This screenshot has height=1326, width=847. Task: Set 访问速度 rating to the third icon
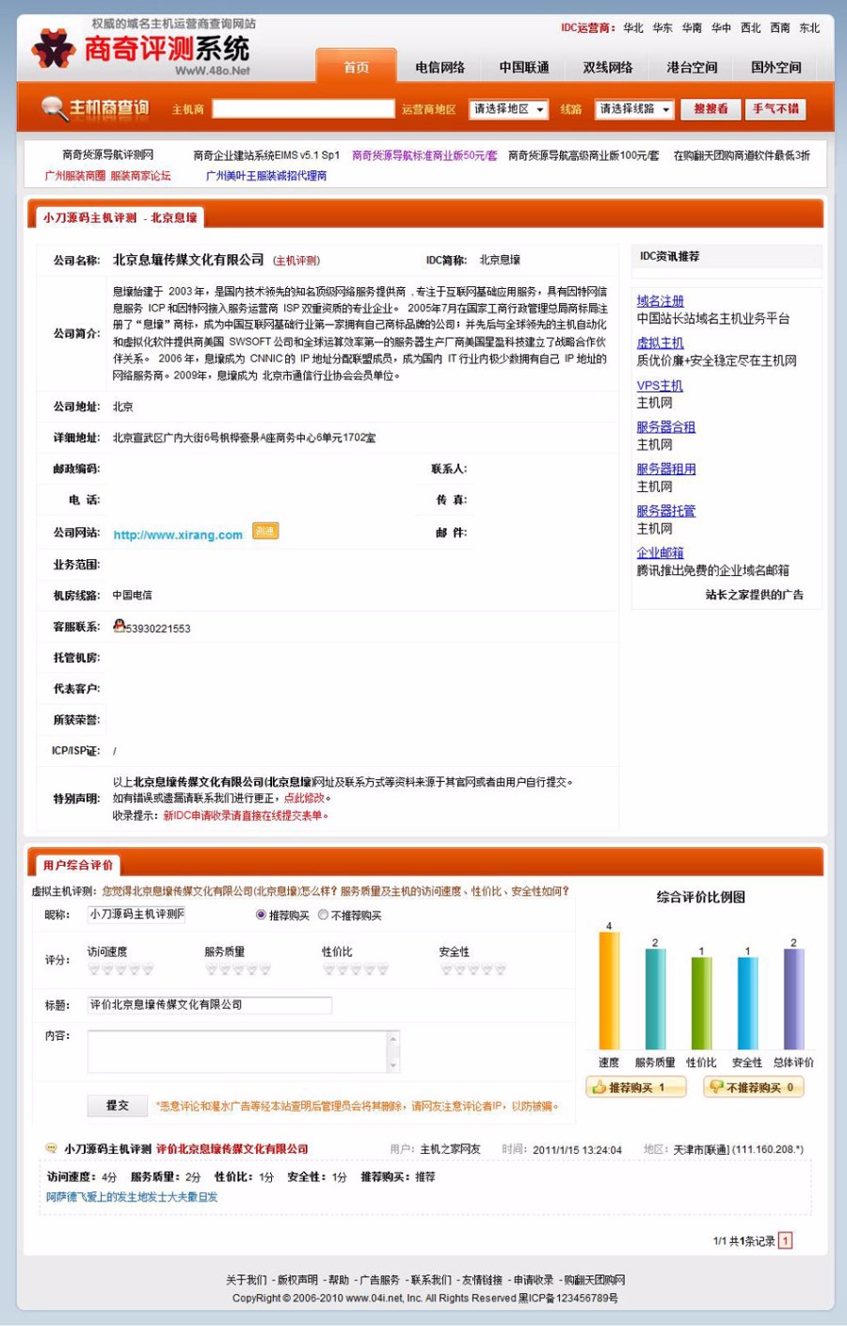pos(120,969)
